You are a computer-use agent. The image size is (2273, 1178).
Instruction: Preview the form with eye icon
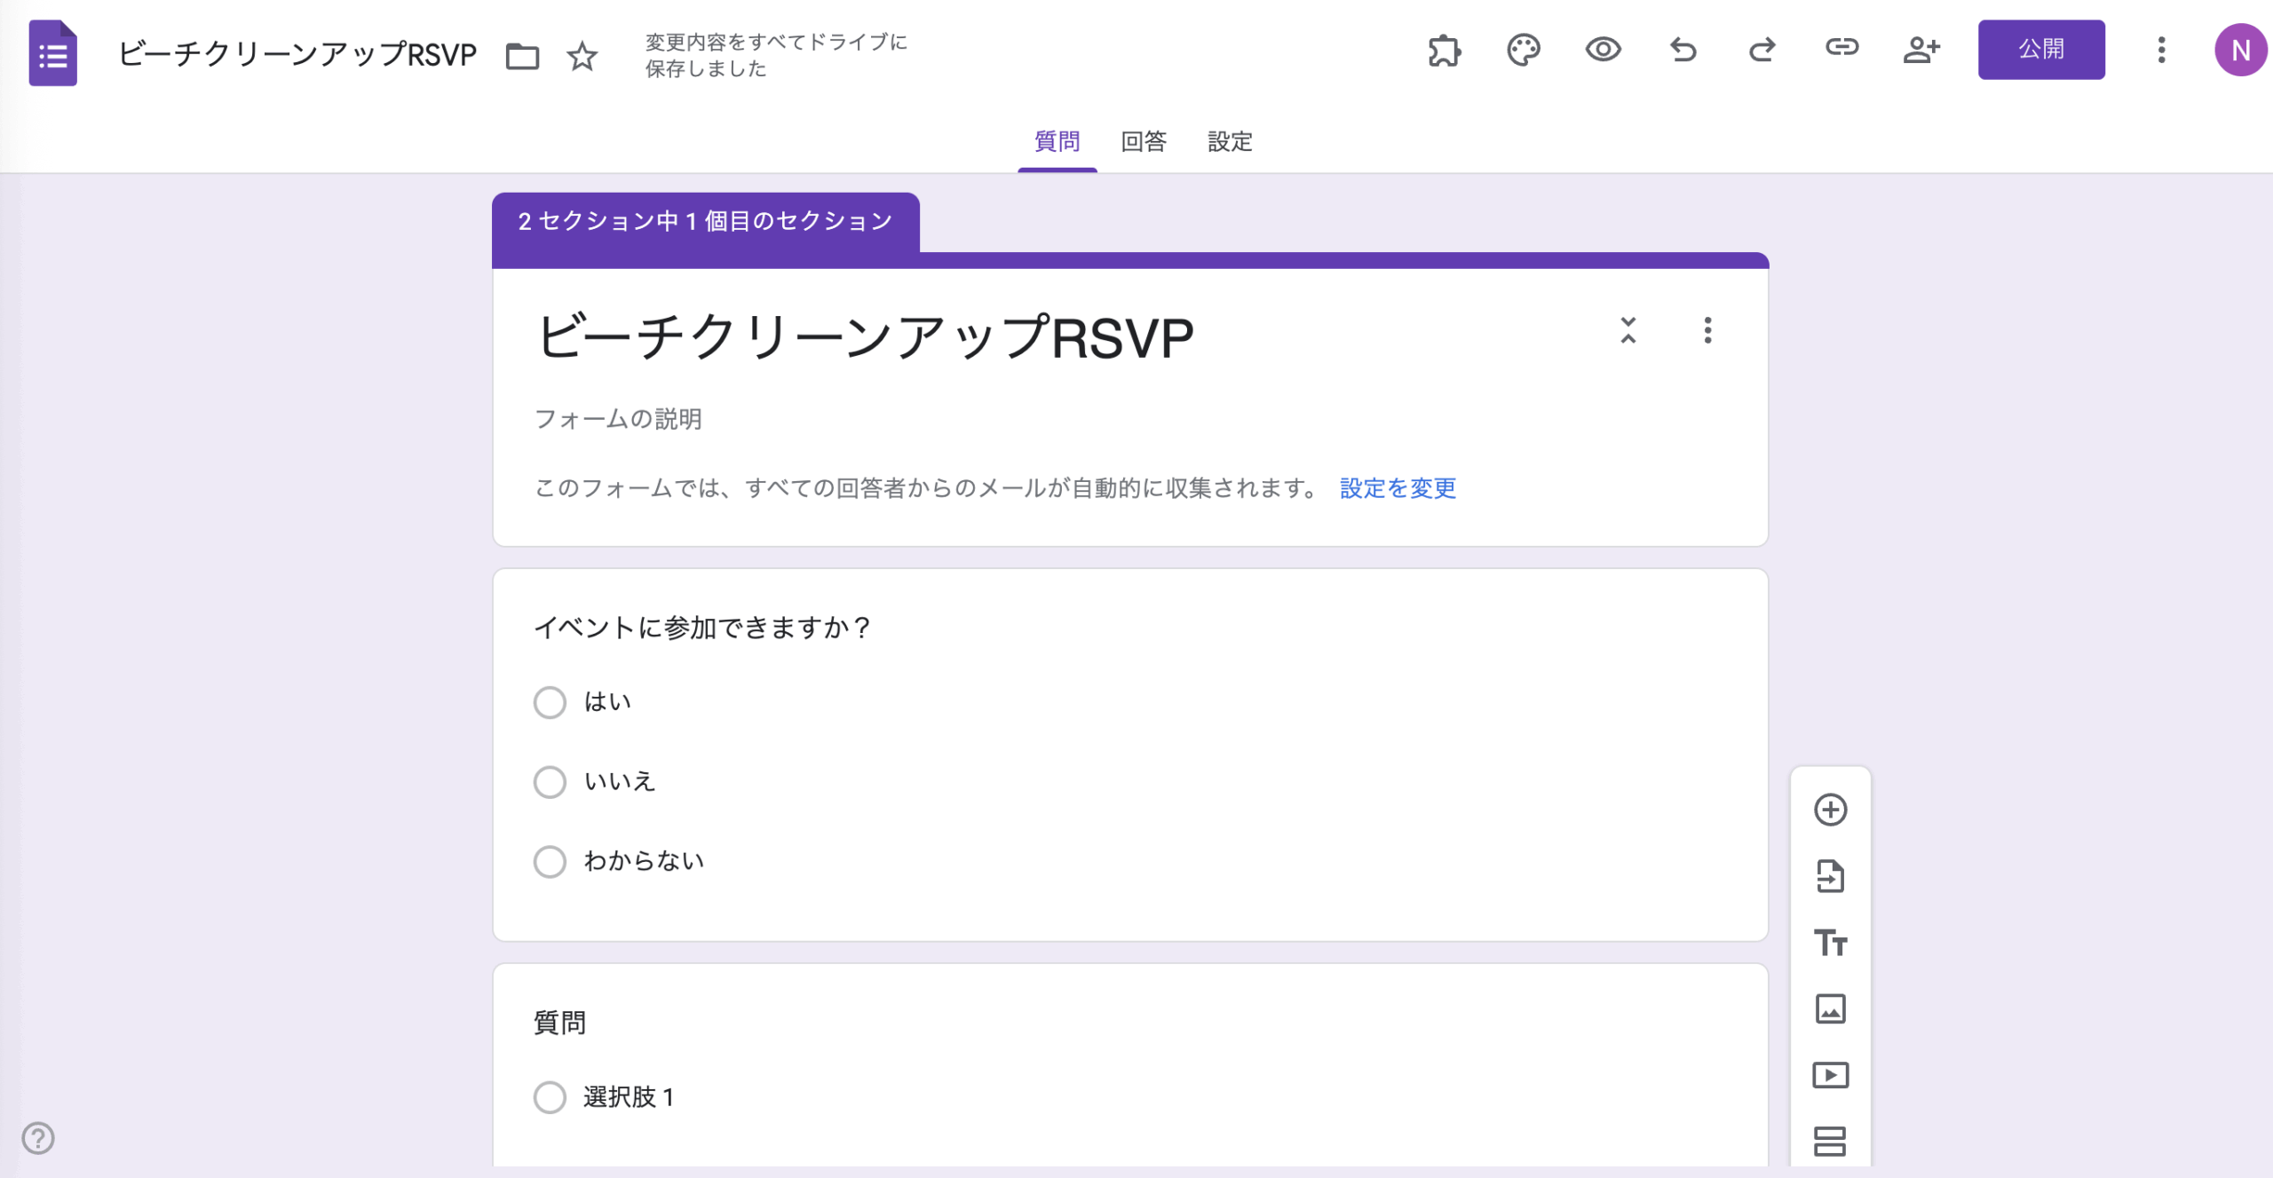1603,50
